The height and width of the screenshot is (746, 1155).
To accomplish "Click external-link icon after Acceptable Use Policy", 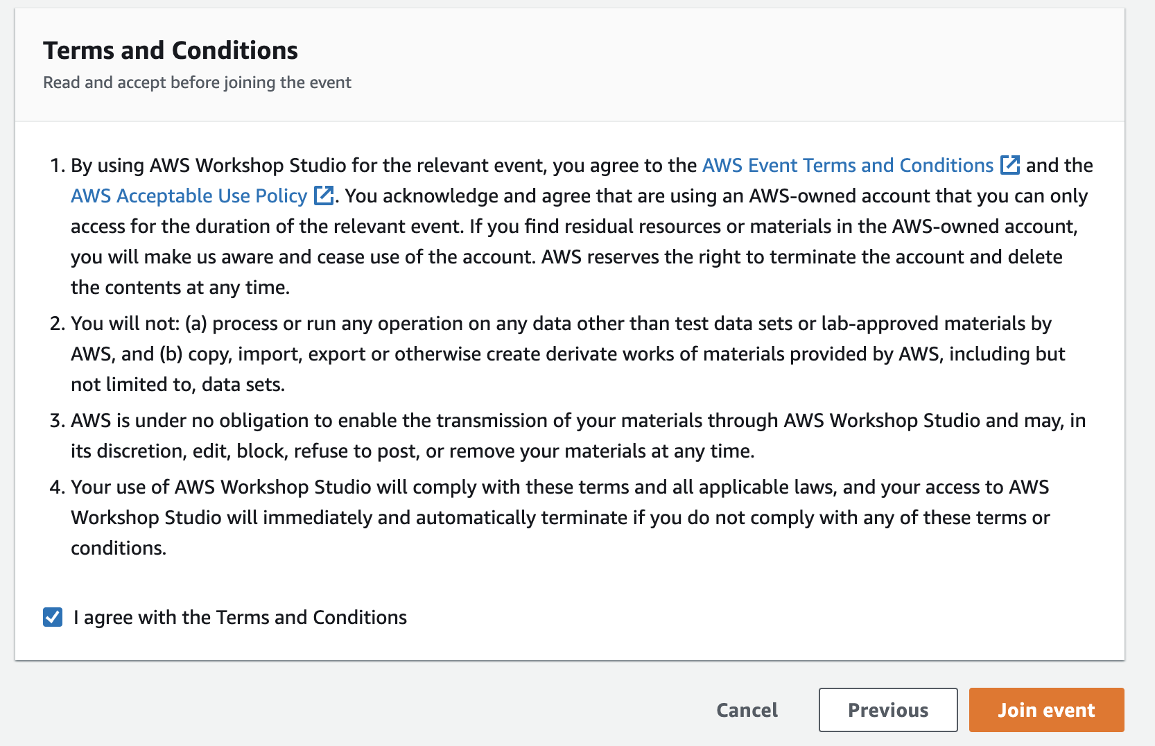I will click(324, 196).
